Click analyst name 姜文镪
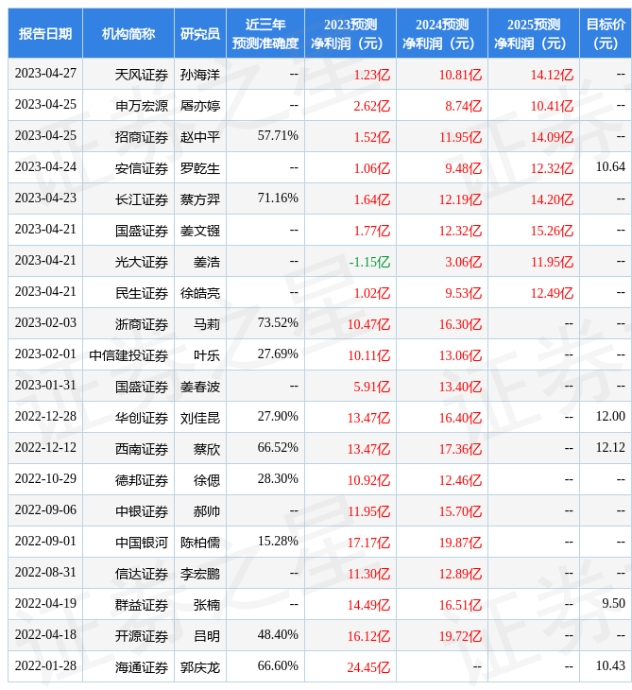 (x=200, y=231)
